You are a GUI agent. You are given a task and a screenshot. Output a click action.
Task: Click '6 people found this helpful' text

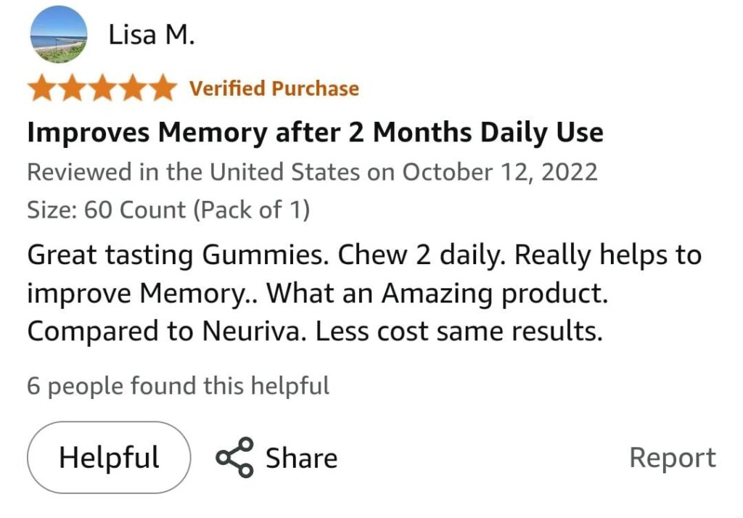pos(178,385)
